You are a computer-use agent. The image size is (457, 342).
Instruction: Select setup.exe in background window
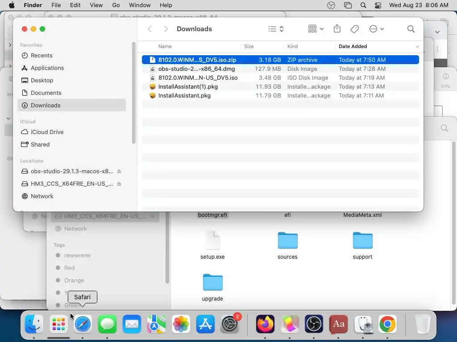coord(212,245)
